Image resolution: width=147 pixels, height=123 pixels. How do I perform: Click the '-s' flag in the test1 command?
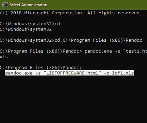point(118,51)
